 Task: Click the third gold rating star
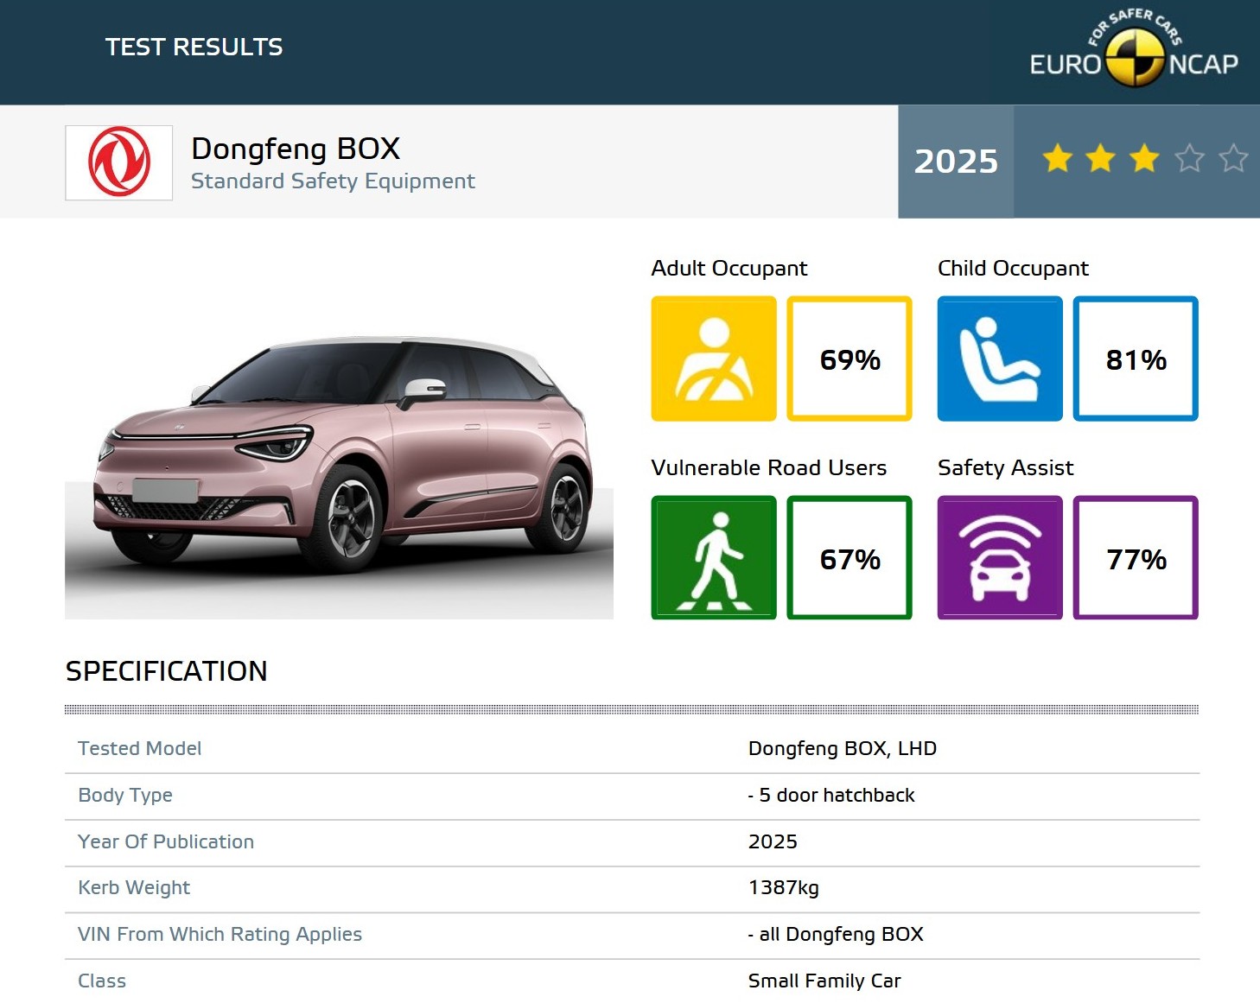coord(1144,158)
